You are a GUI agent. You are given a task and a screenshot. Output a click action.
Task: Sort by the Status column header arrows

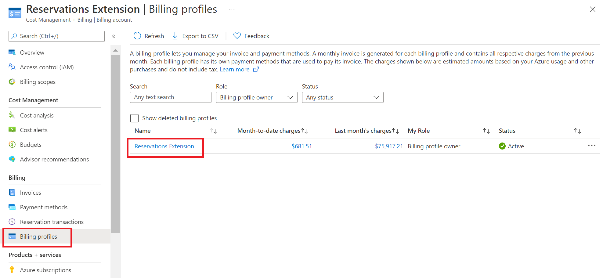(x=577, y=131)
